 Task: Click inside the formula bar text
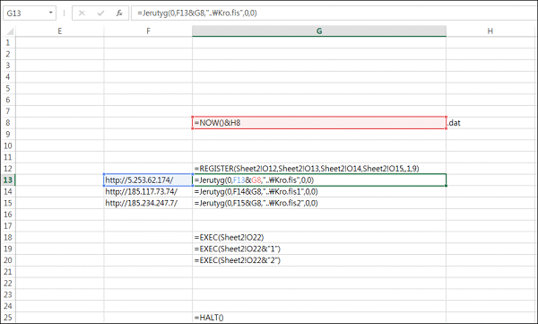197,13
